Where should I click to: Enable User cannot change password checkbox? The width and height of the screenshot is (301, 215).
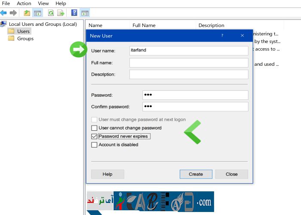point(95,128)
